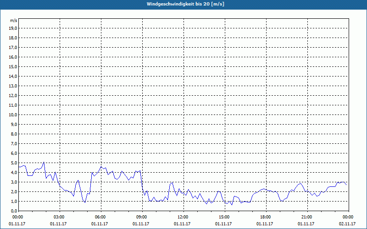Click the 01.11.17 date beneath 15:00
The image size is (367, 229).
[223, 224]
